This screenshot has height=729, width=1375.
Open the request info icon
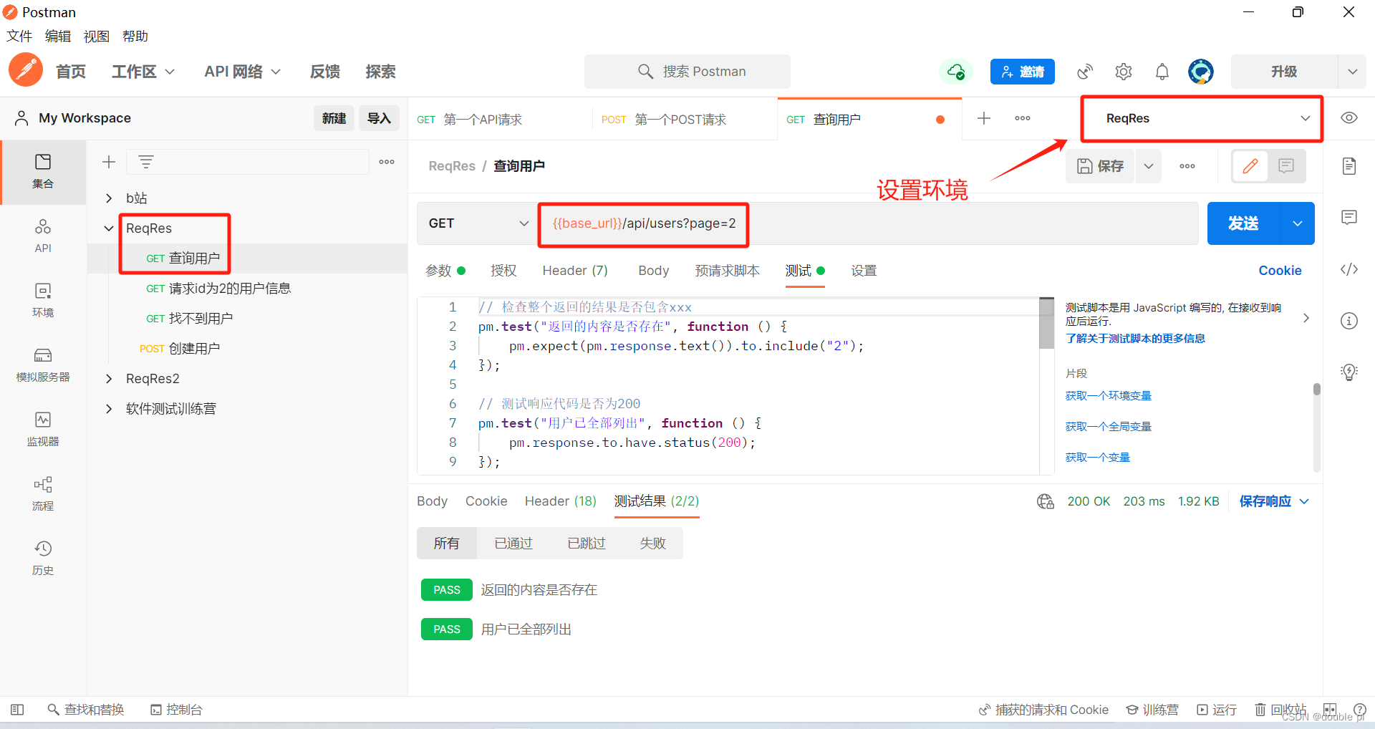click(x=1349, y=321)
